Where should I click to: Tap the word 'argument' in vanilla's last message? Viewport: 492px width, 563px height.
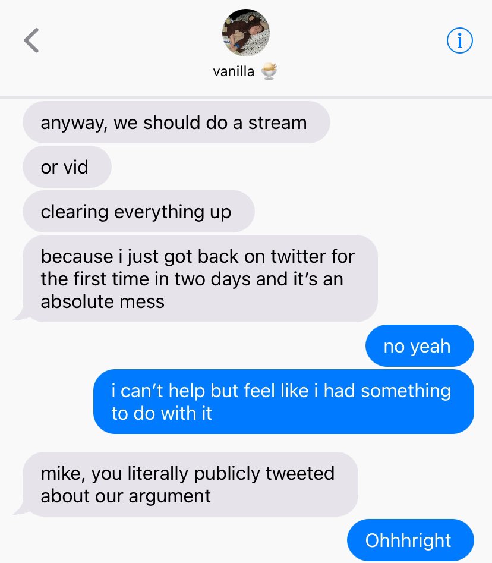(169, 497)
